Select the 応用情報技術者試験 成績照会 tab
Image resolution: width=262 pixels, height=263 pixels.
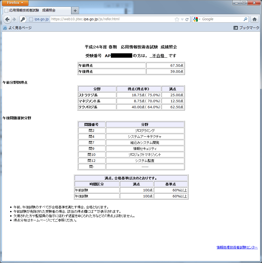point(36,10)
